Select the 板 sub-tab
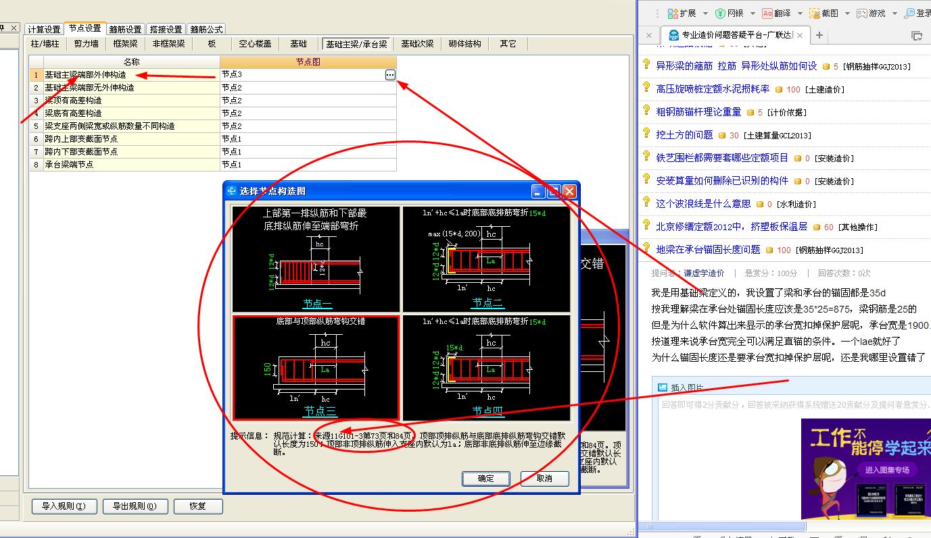The width and height of the screenshot is (931, 538). (x=212, y=44)
